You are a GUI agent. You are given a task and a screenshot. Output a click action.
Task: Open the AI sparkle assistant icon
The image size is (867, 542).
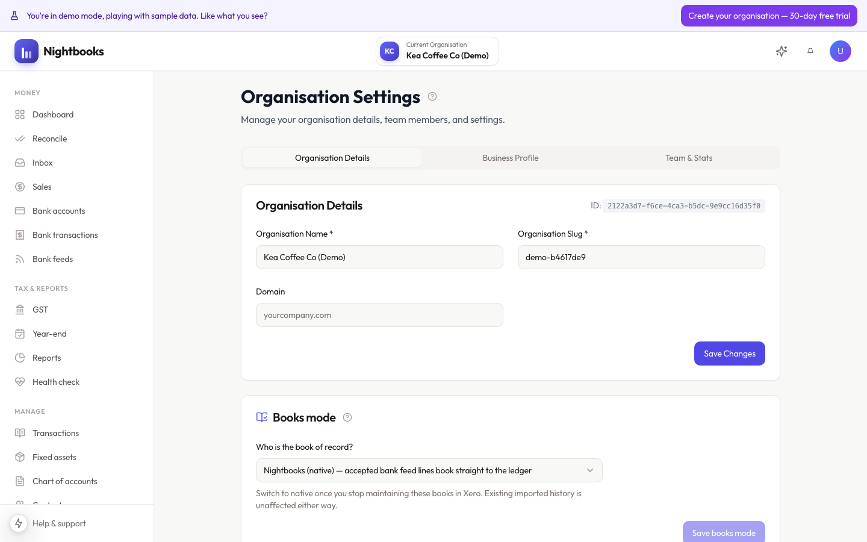tap(782, 51)
